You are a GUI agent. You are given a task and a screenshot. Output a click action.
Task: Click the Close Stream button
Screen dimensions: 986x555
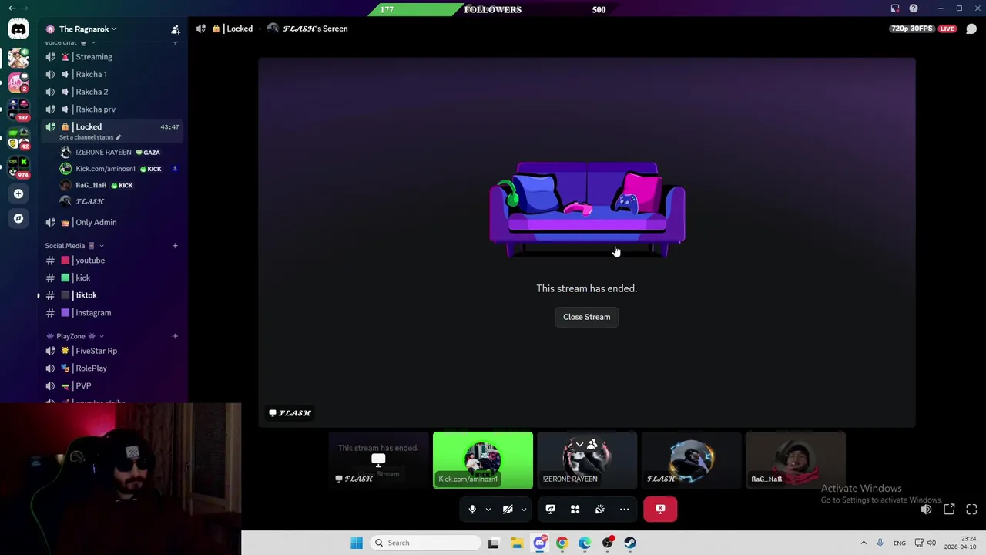click(586, 317)
